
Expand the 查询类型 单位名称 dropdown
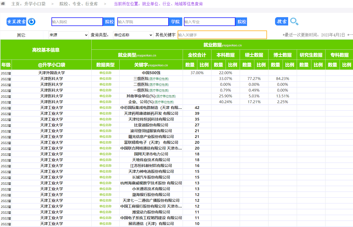(133, 35)
